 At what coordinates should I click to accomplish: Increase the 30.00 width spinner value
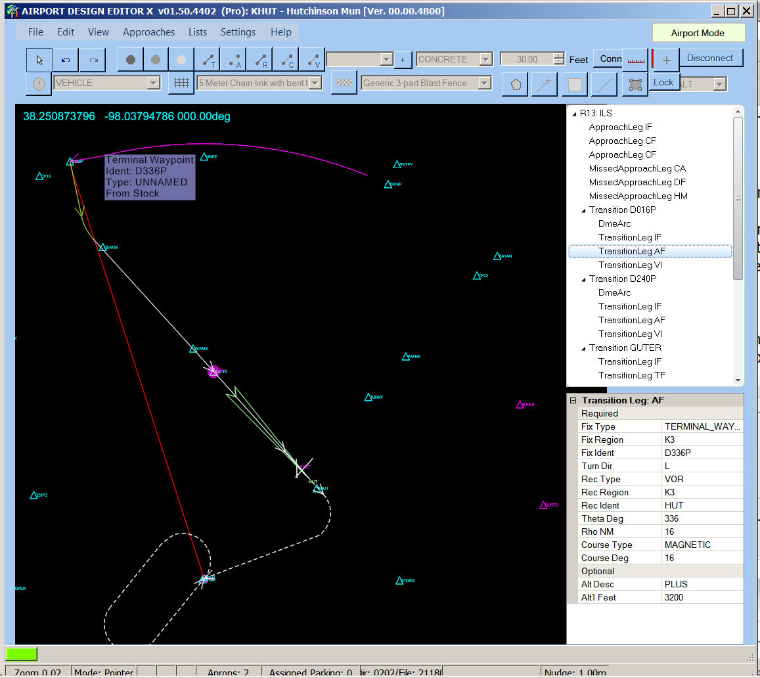pyautogui.click(x=559, y=56)
